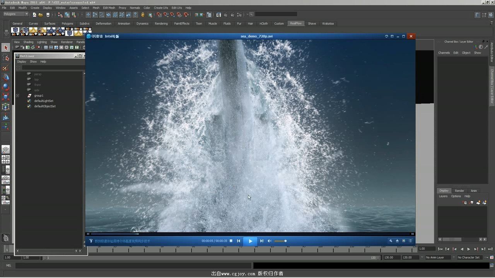Click the New Scene icon in Maya toolbar

point(34,15)
